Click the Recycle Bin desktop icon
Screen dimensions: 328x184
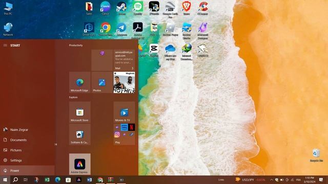click(316, 155)
